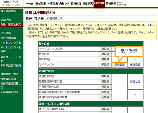Viewport: 158px width, 113px height.
Task: Click the マイナンバー row label
Action: 47,64
